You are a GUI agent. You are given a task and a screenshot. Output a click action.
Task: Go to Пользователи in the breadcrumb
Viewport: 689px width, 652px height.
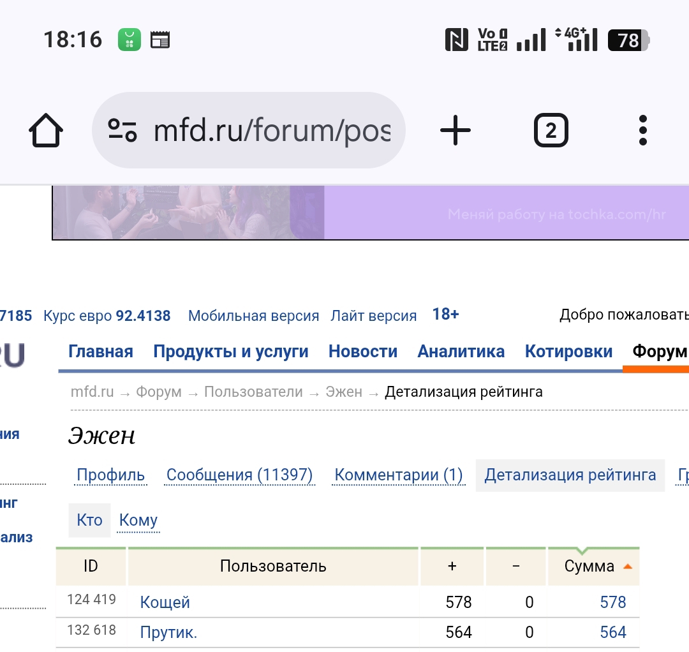tap(253, 392)
